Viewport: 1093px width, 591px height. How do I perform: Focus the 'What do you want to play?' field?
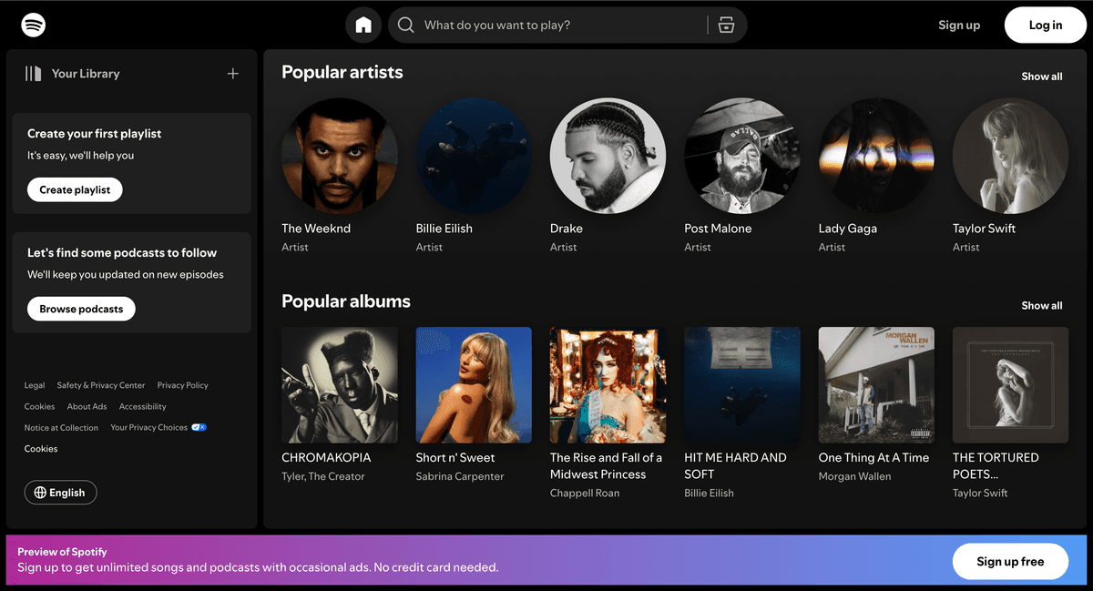tap(567, 25)
